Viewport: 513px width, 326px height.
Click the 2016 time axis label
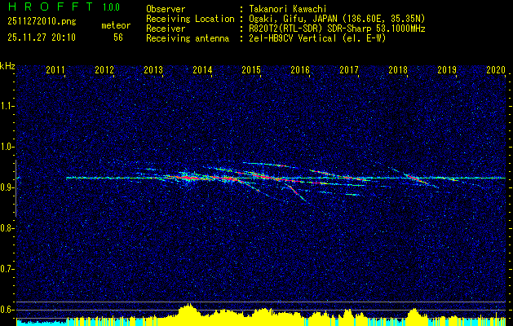(x=300, y=69)
